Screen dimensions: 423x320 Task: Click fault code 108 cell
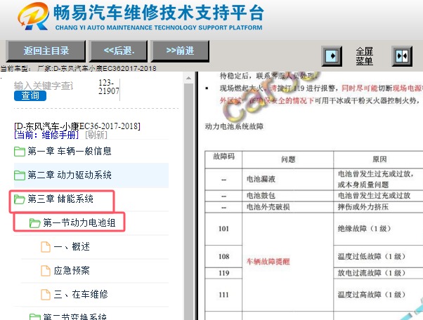pos(223,256)
